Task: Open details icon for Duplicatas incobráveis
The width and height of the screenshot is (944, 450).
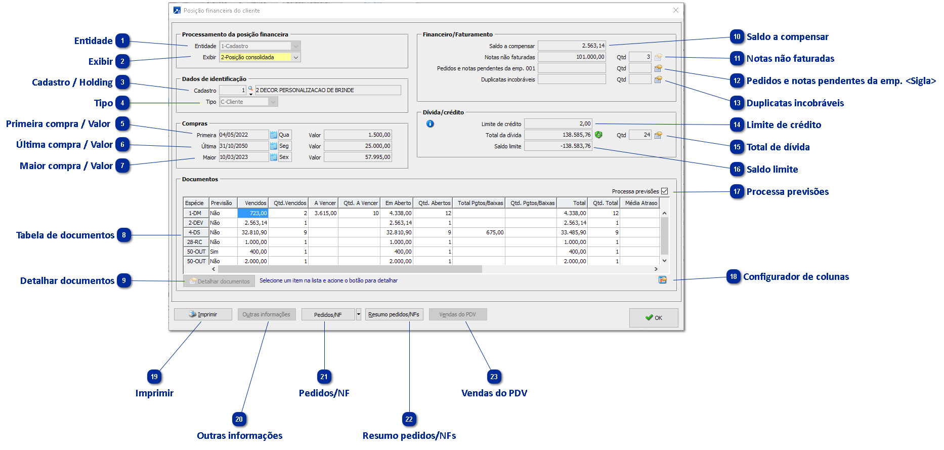Action: [658, 79]
